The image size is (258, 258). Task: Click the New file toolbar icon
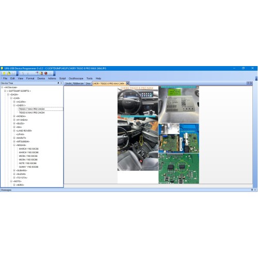[x=4, y=73]
